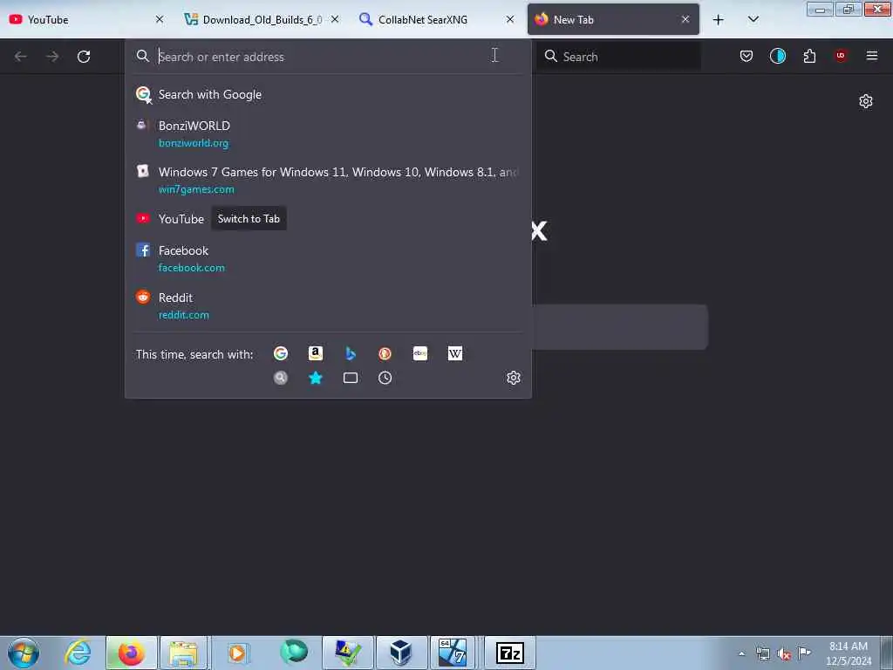The height and width of the screenshot is (670, 893).
Task: Close the YouTube tab
Action: coord(160,19)
